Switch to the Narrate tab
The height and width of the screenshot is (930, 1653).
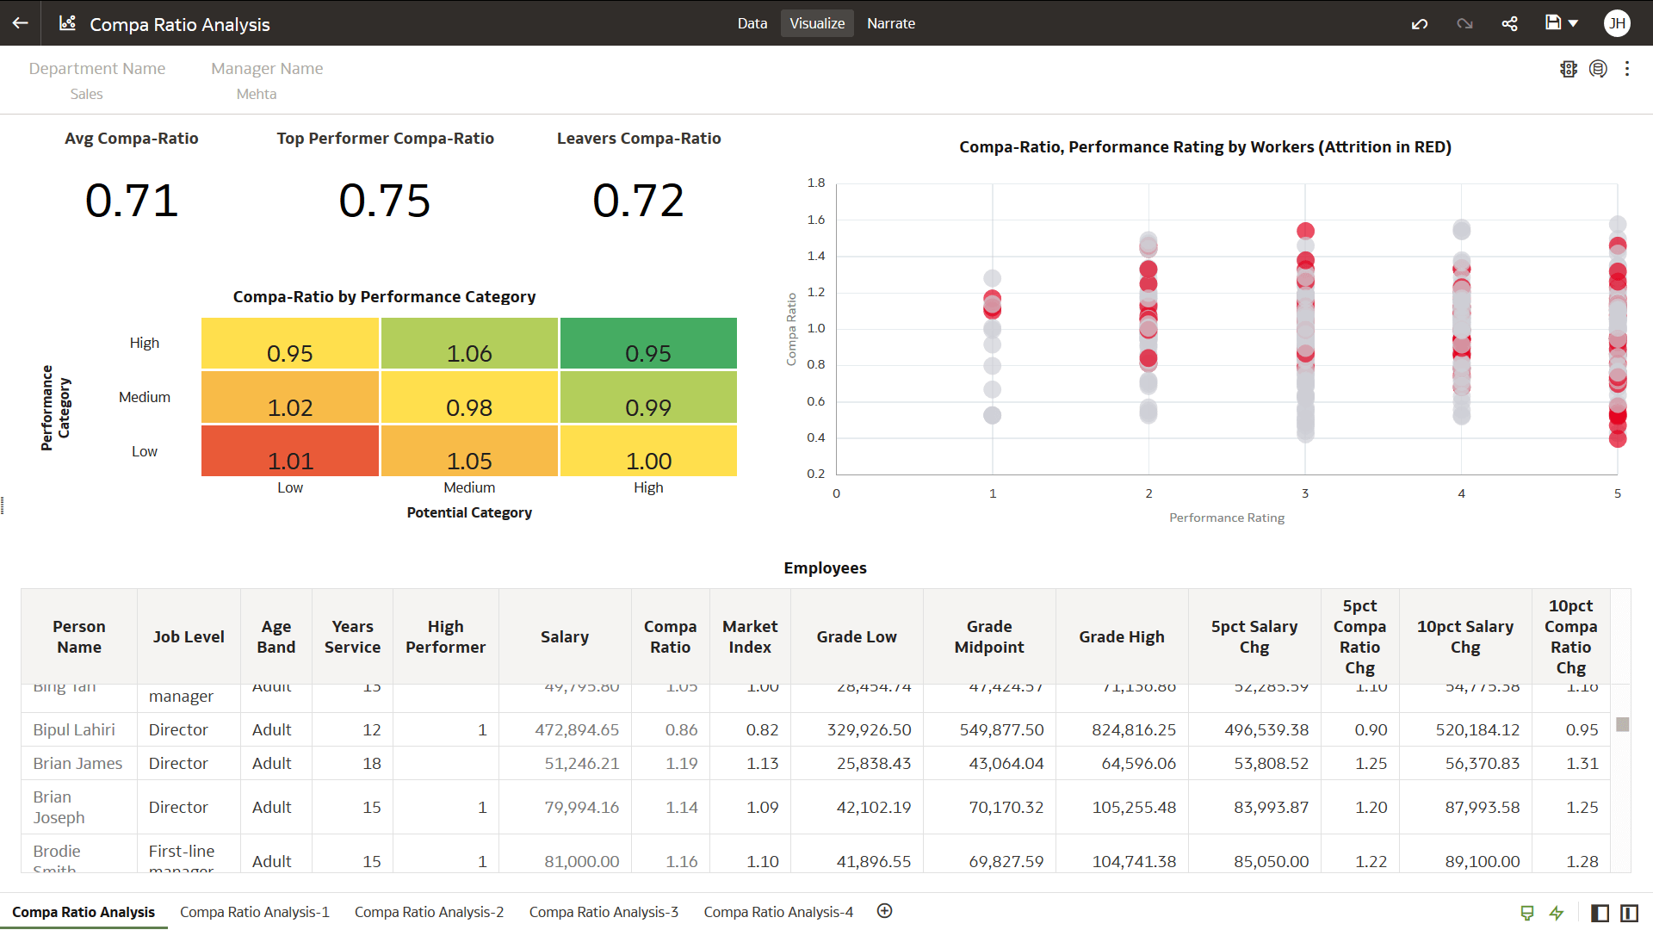(890, 23)
